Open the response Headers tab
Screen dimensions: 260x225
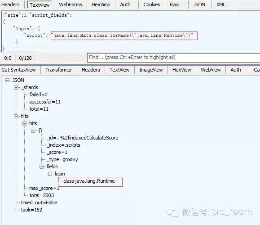(x=91, y=70)
